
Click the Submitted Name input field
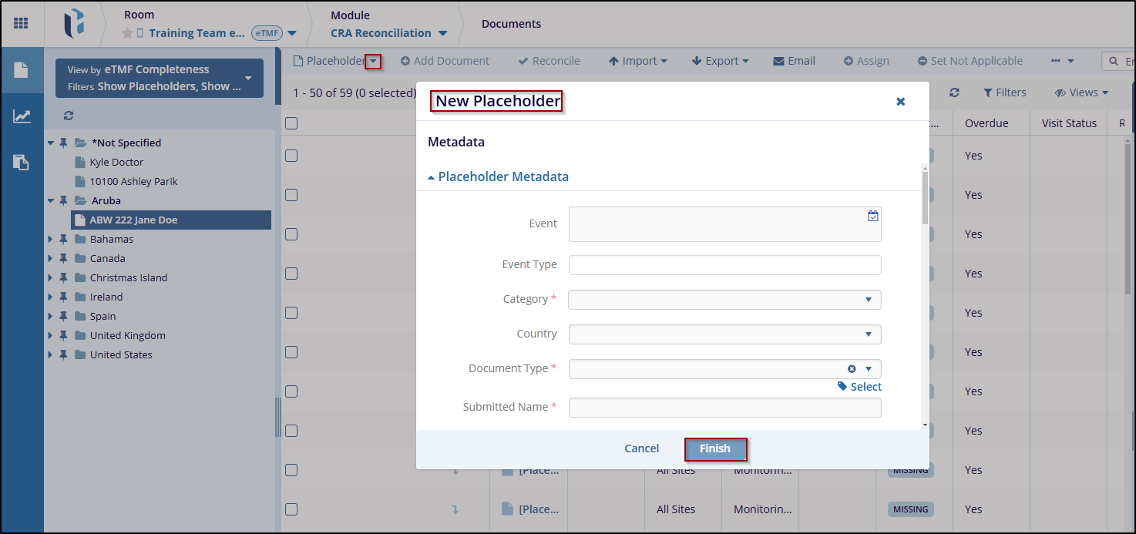point(724,408)
